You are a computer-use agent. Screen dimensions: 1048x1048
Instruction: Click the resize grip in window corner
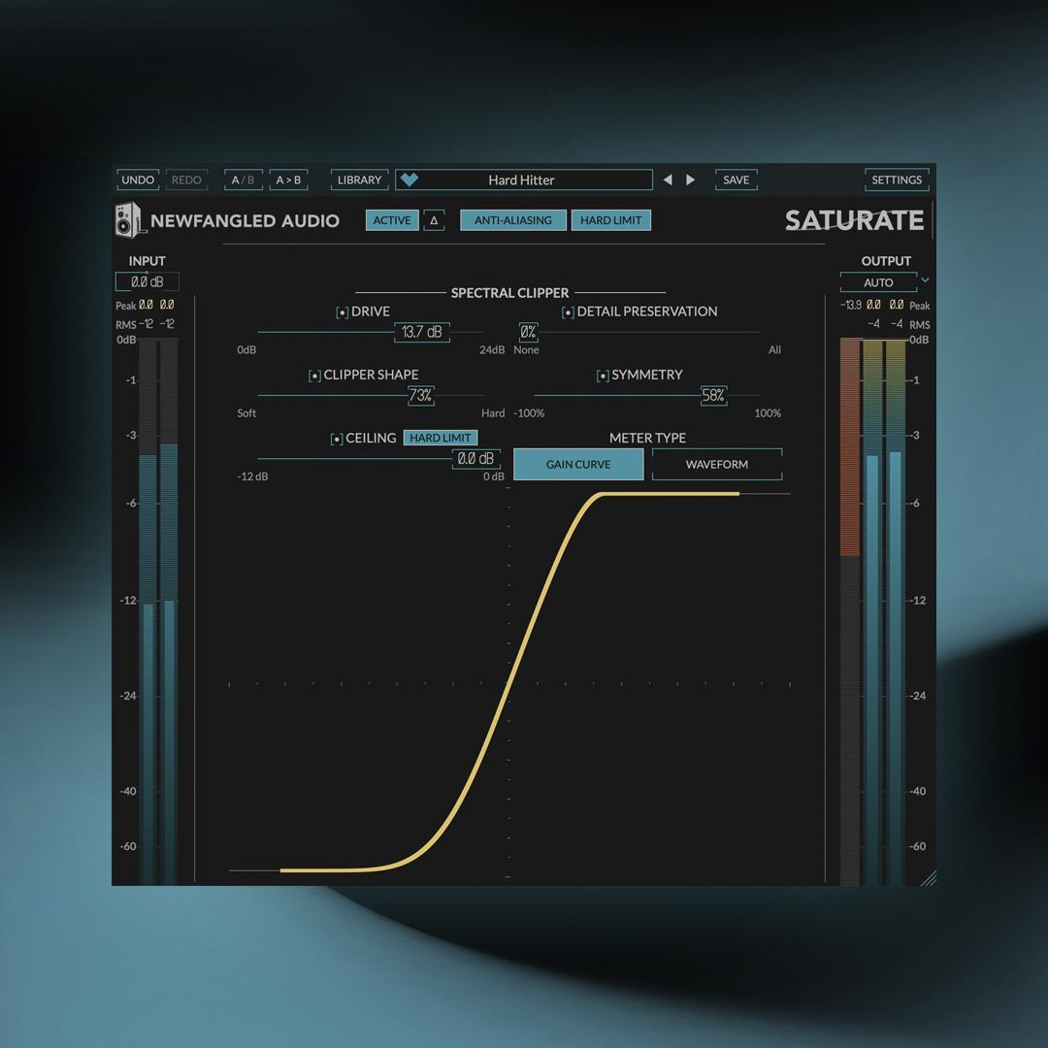[x=929, y=878]
